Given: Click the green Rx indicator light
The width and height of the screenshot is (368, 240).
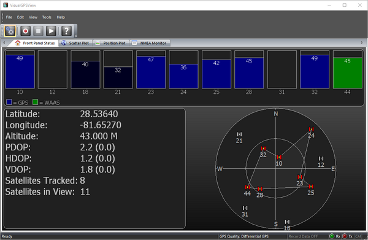Looking at the screenshot, I should click(x=332, y=236).
